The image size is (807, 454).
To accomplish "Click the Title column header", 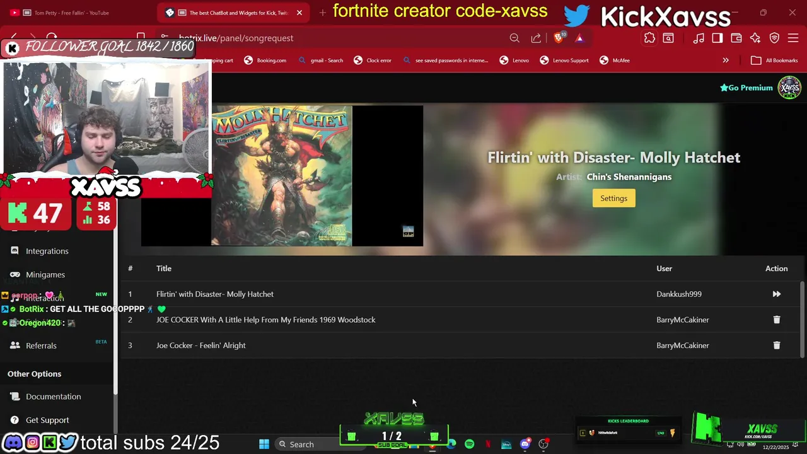I will 164,269.
